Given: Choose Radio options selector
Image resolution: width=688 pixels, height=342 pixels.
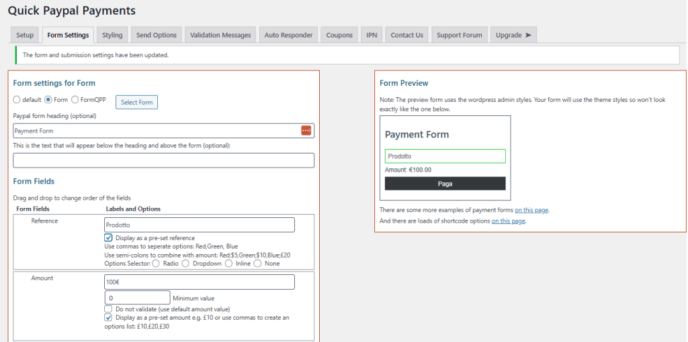Looking at the screenshot, I should point(156,263).
